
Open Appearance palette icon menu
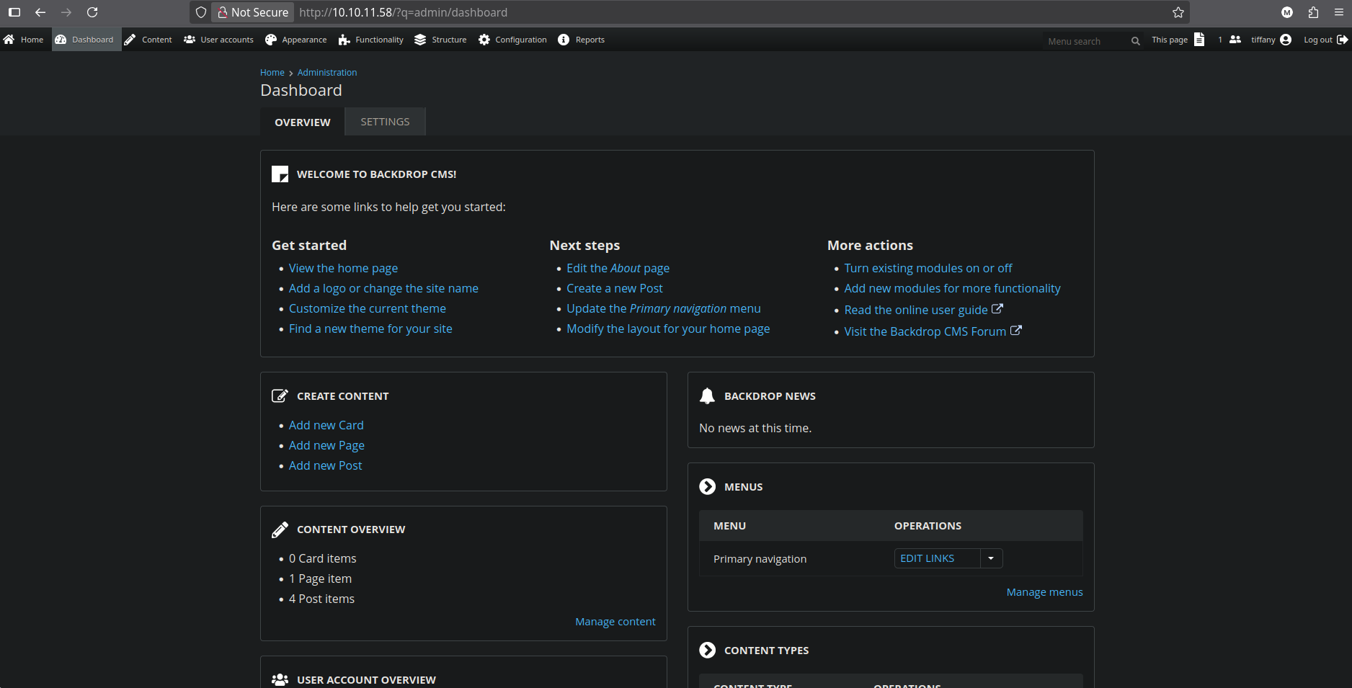pyautogui.click(x=271, y=40)
